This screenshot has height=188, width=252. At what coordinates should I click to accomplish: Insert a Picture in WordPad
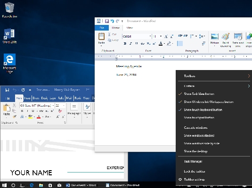[215, 37]
